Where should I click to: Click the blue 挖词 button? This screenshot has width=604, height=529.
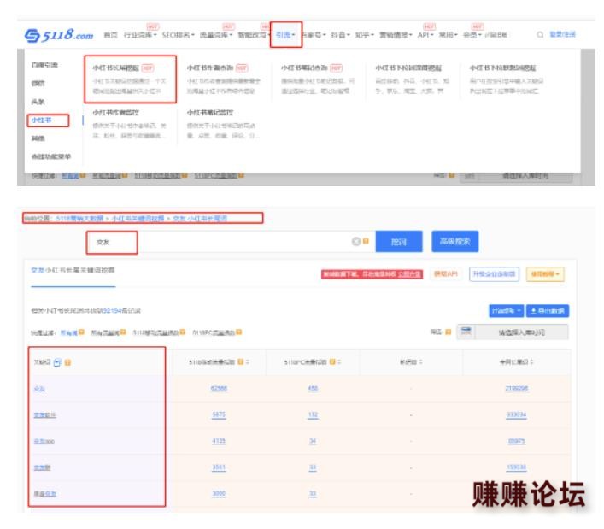(x=399, y=242)
